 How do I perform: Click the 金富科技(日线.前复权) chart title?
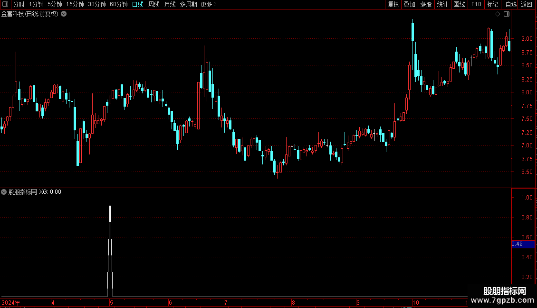pyautogui.click(x=30, y=14)
